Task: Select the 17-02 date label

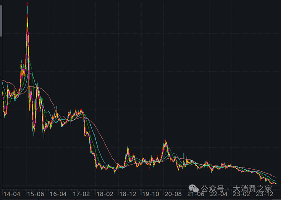Action: click(x=81, y=194)
